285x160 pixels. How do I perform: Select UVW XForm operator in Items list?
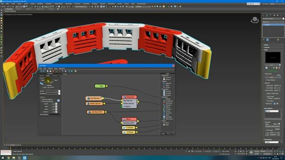pos(168,119)
